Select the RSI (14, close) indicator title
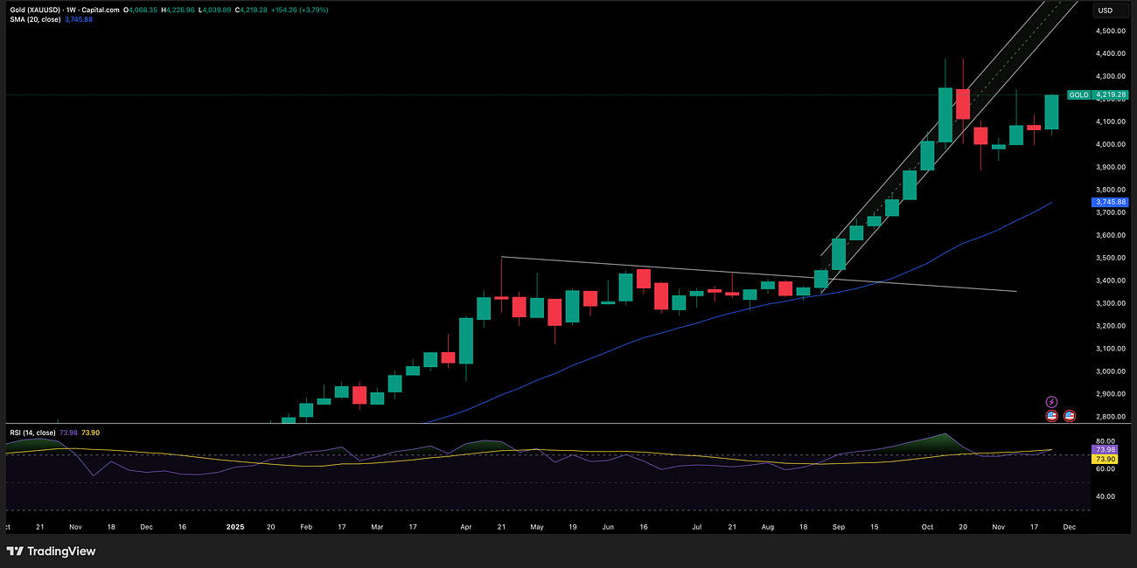Image resolution: width=1137 pixels, height=568 pixels. tap(33, 432)
